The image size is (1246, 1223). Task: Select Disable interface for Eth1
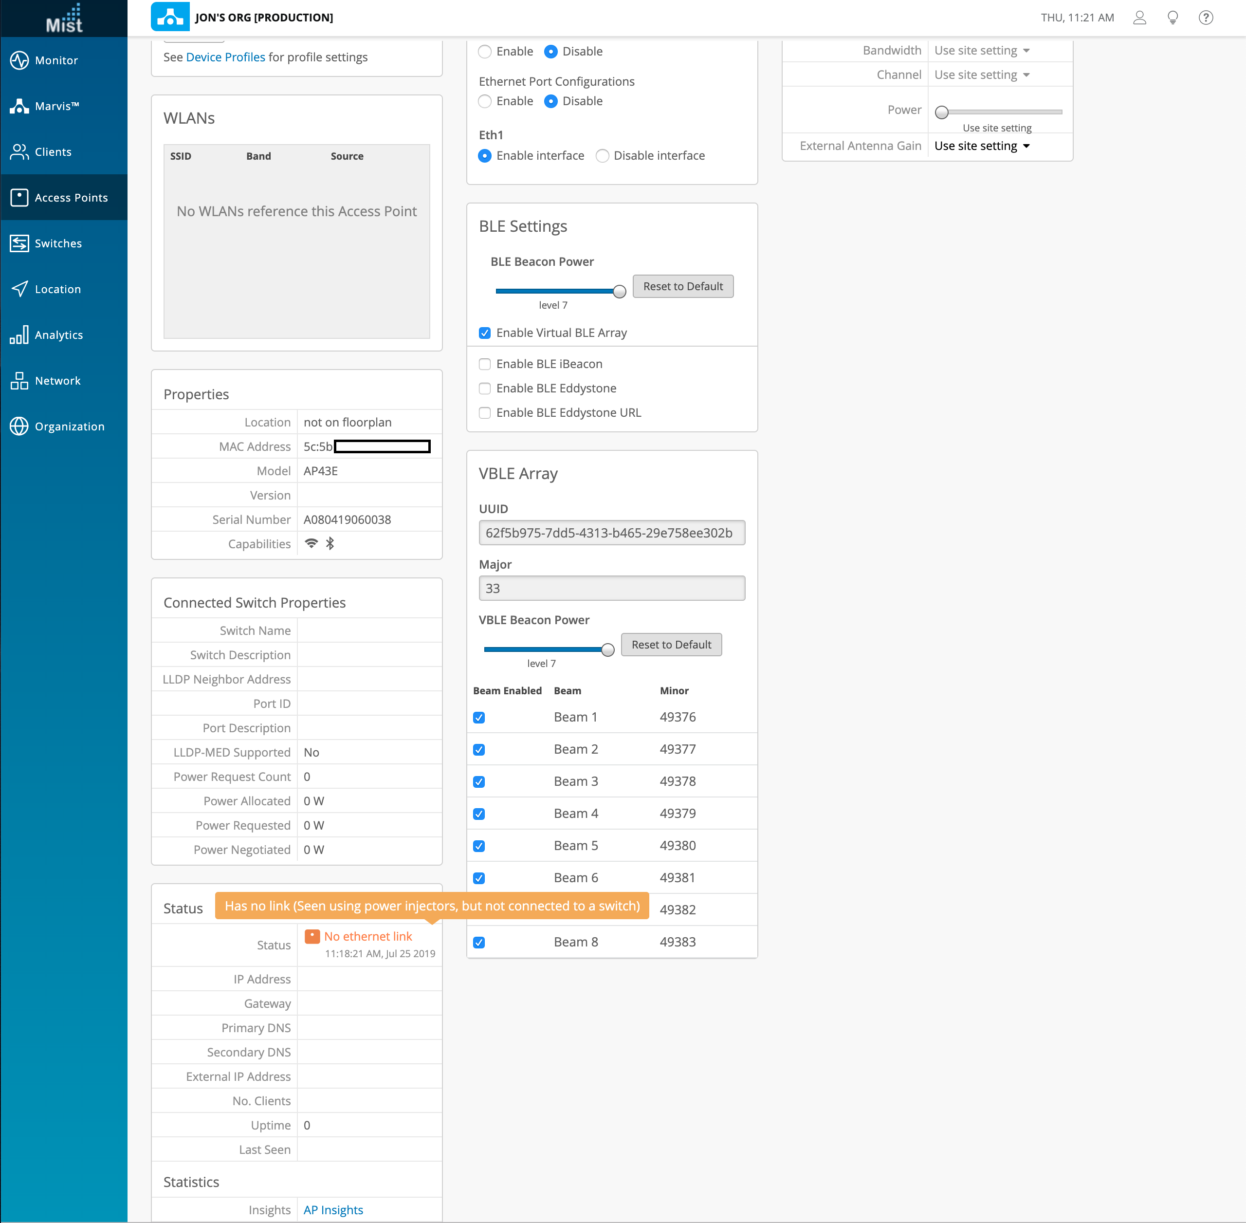pyautogui.click(x=603, y=155)
